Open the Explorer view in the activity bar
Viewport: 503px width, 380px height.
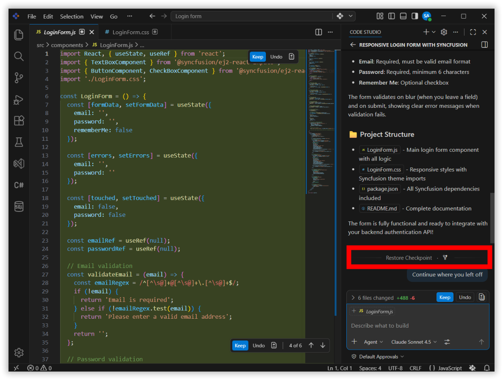(19, 35)
